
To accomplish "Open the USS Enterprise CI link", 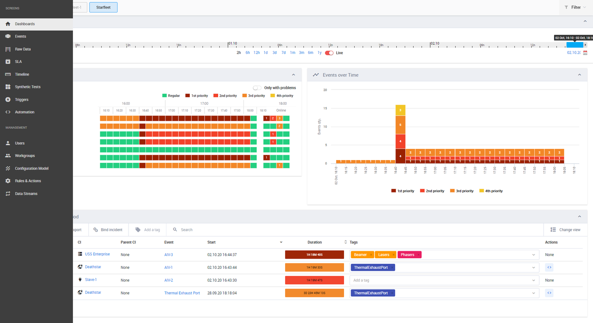I will click(97, 254).
